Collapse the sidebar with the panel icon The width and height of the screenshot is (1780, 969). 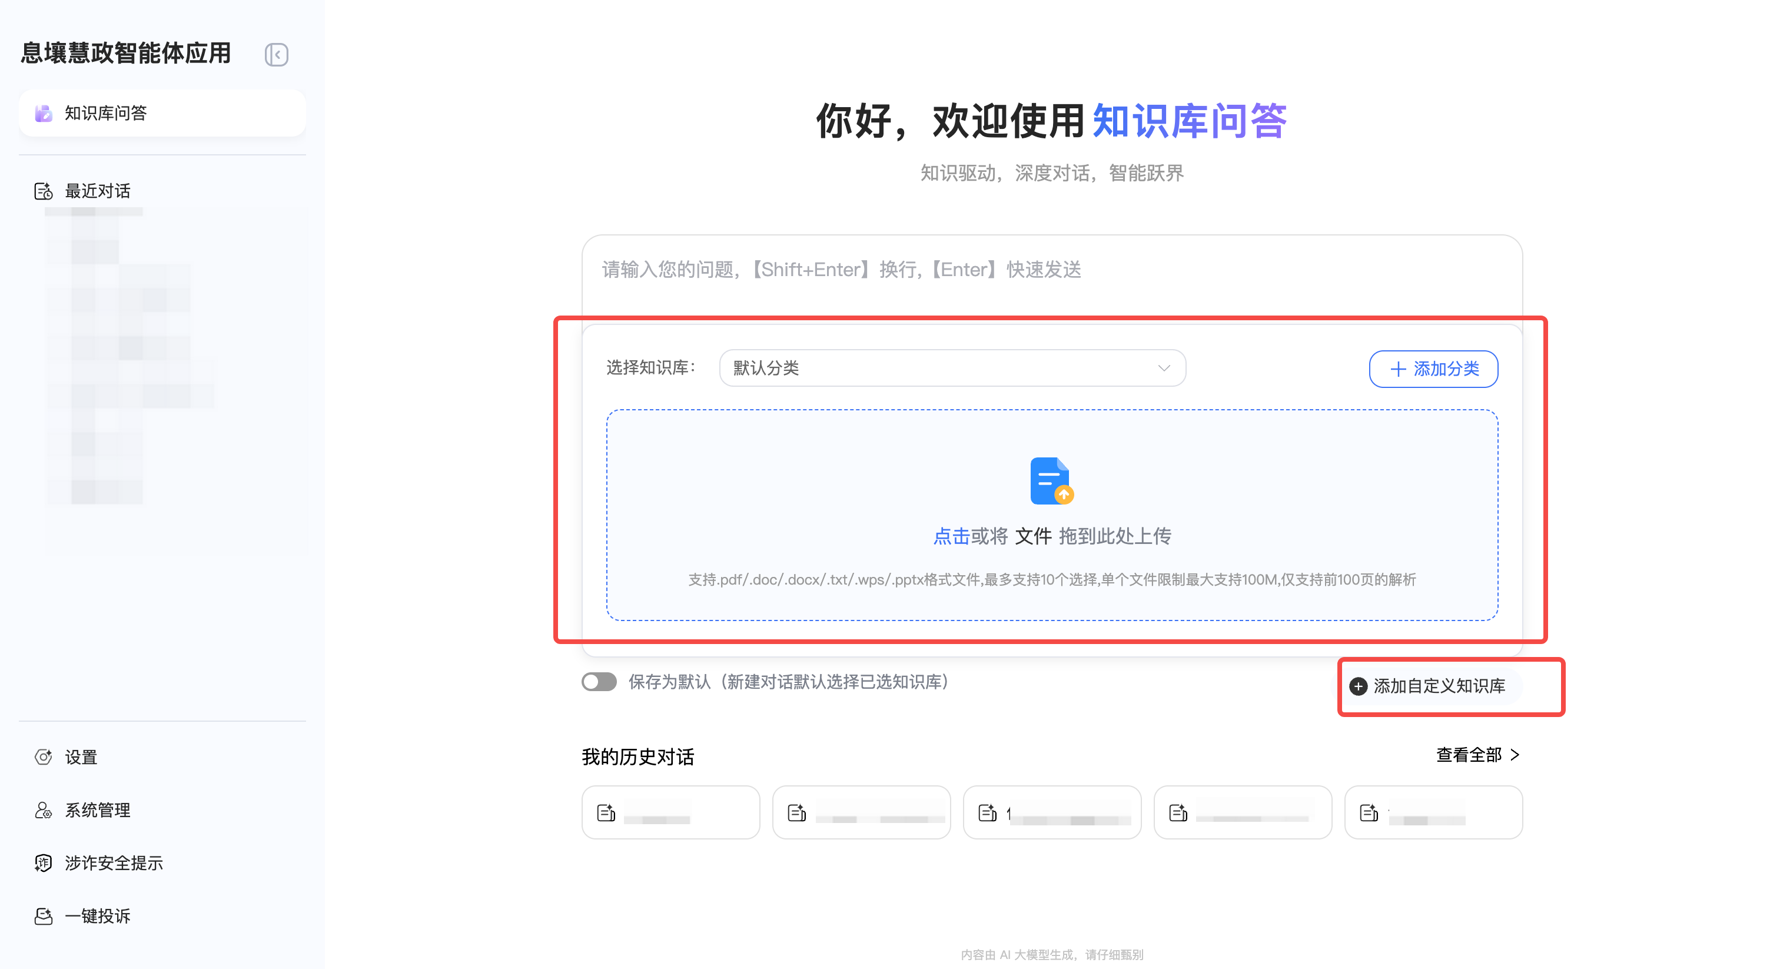[277, 55]
